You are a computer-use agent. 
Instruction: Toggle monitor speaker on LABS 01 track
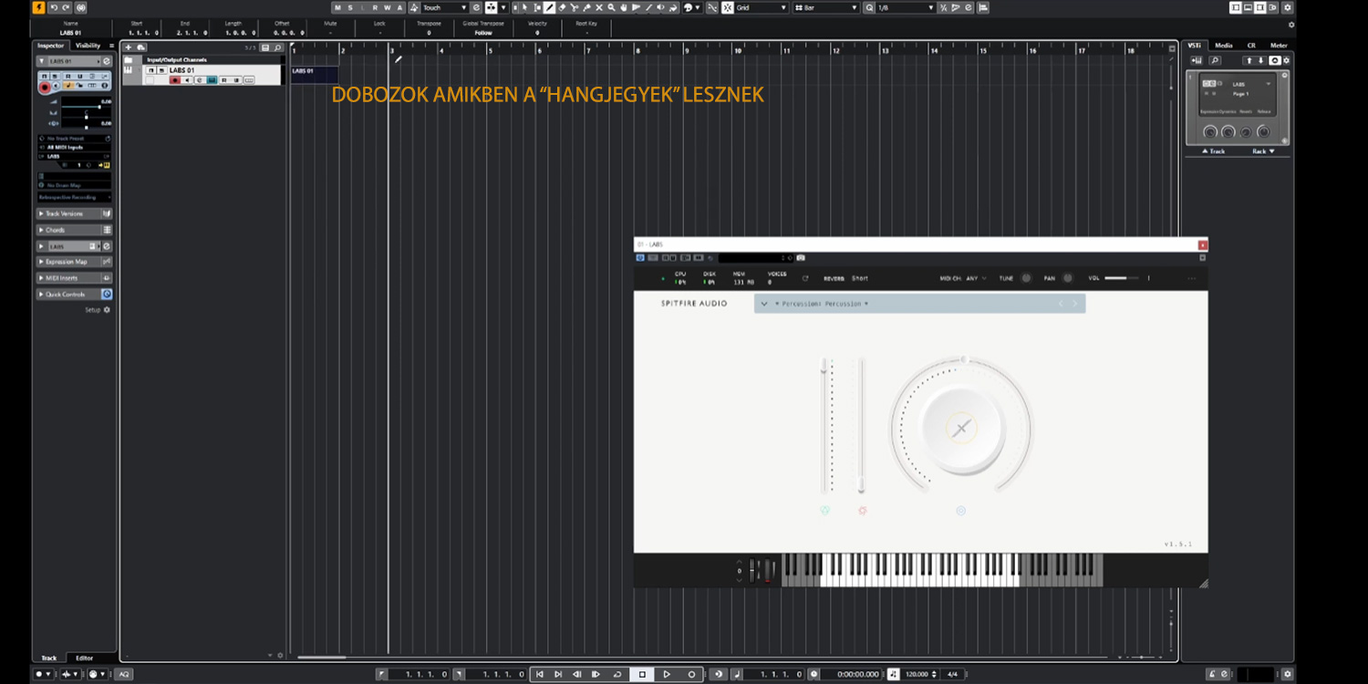pos(187,80)
